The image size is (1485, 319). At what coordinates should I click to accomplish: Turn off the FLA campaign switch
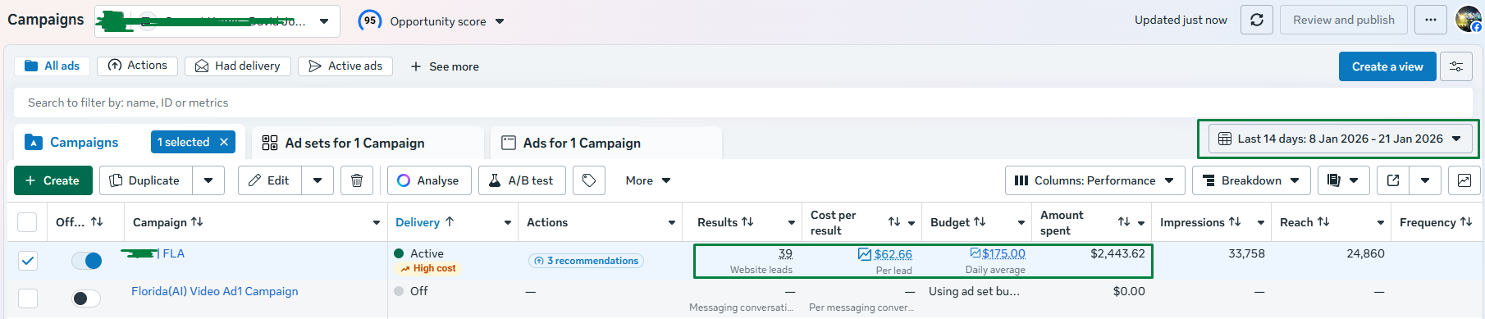tap(86, 261)
